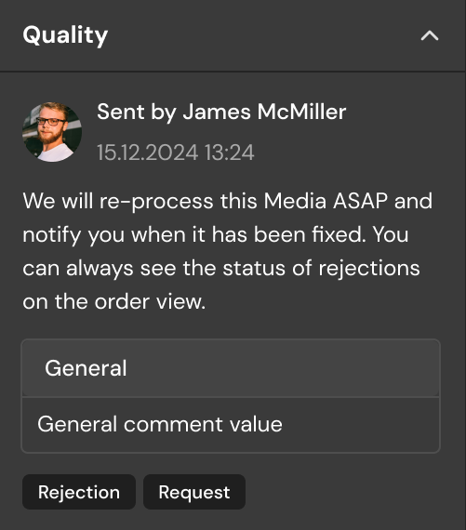Click the Quality panel heading

coord(65,35)
